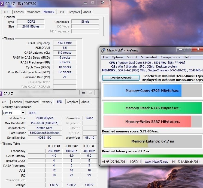Click the Memory-Copy 4795 MByte/sec bar
Screen dimensions: 203x188
coord(153,91)
